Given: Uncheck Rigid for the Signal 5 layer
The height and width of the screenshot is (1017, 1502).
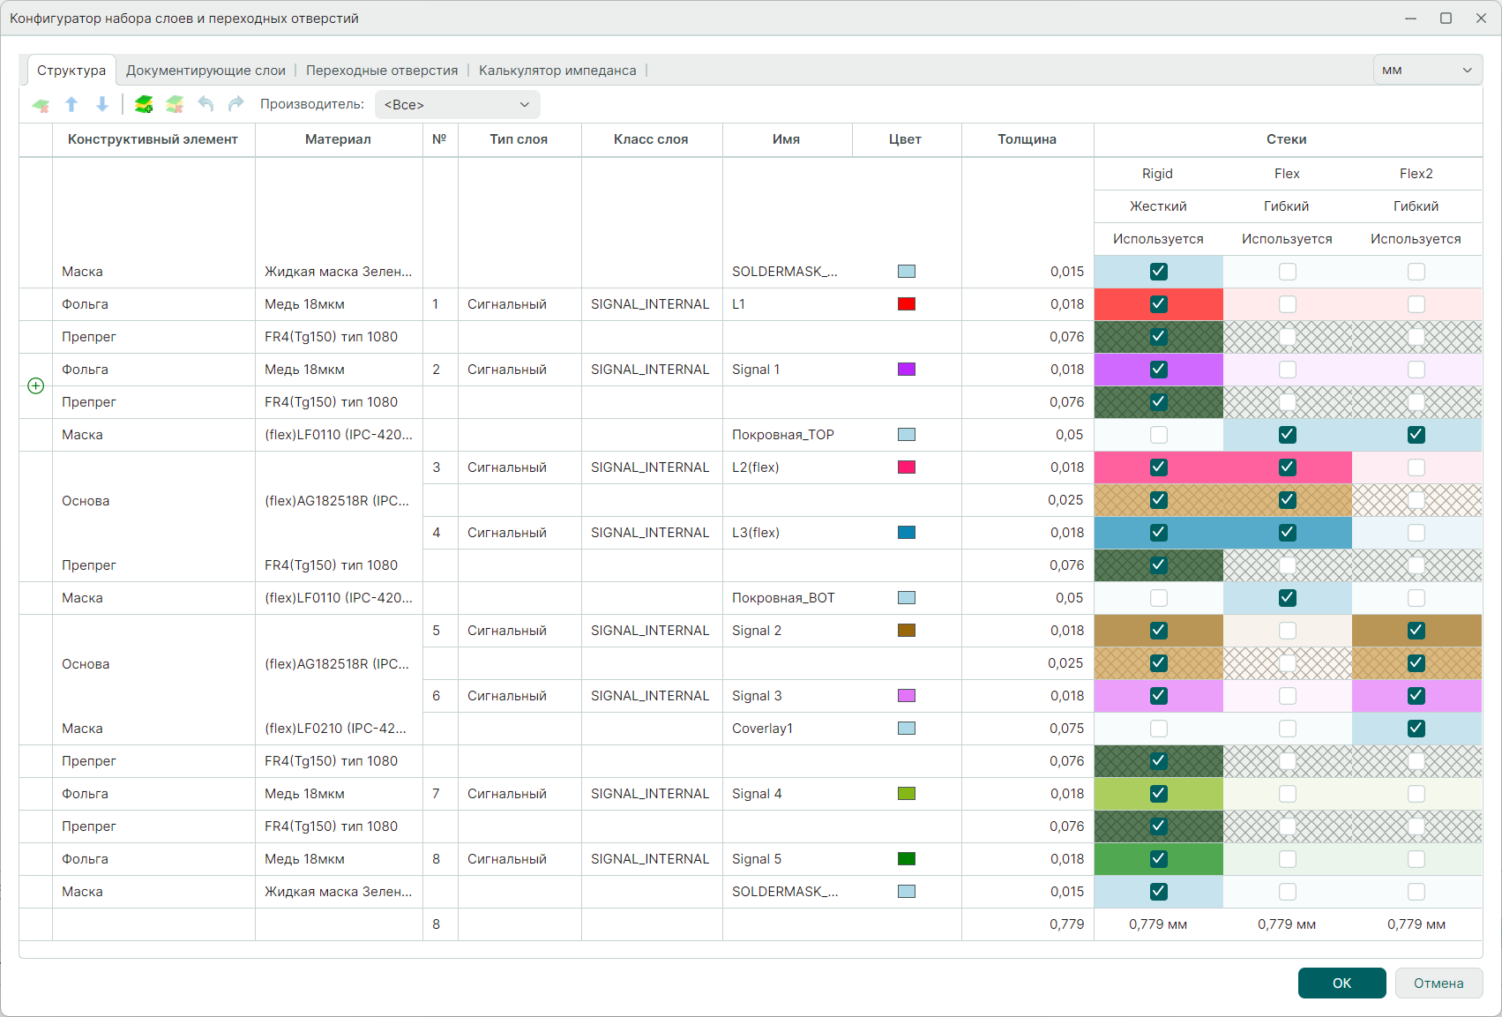Looking at the screenshot, I should [1158, 859].
